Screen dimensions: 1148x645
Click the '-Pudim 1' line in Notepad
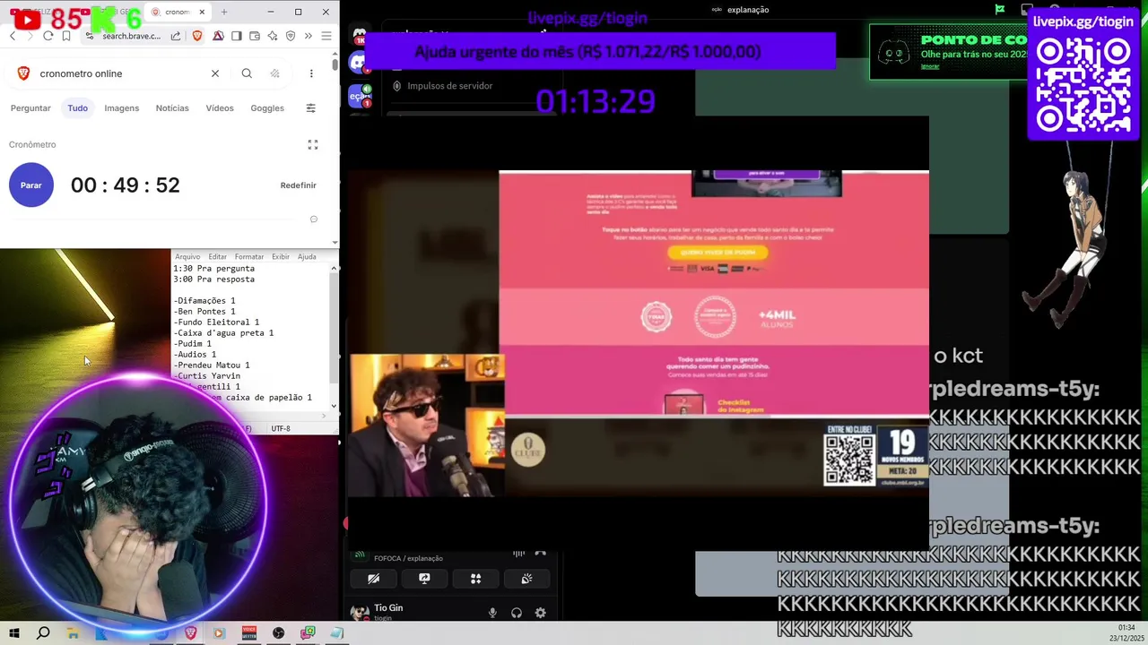coord(193,344)
